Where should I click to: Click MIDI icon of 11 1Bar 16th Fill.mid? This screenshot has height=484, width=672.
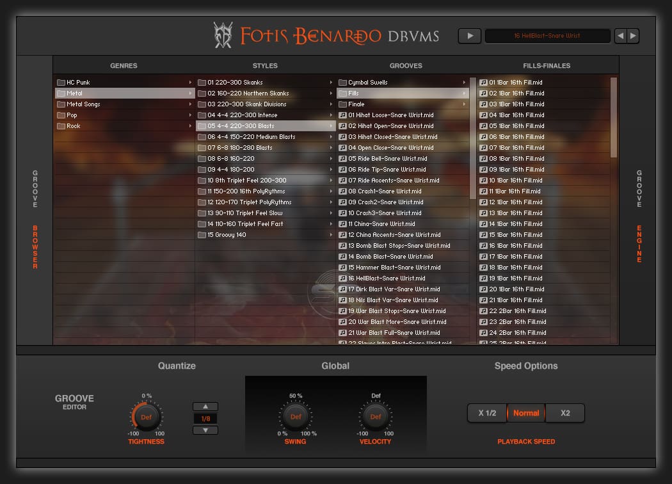(483, 191)
